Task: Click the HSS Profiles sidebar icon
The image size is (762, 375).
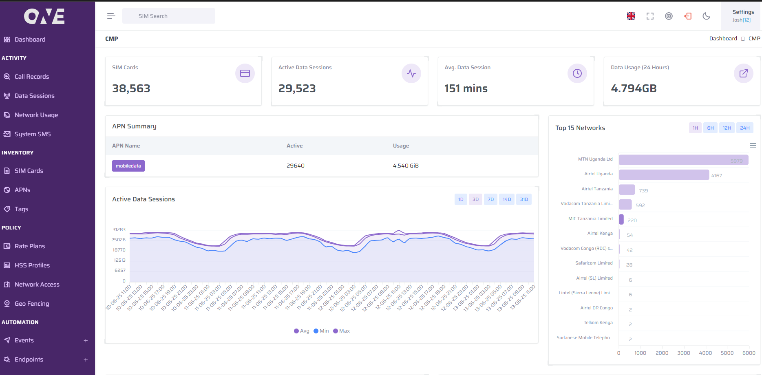Action: [7, 265]
